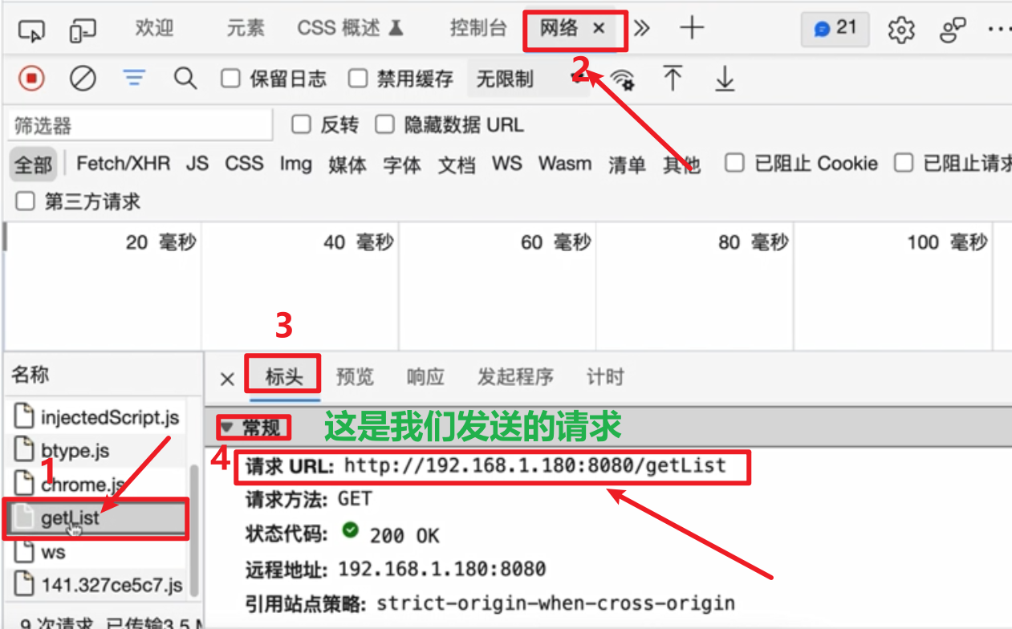Select injectedScript.js request
The height and width of the screenshot is (629, 1012).
pos(97,417)
